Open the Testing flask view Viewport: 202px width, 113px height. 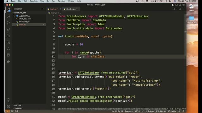[9, 49]
